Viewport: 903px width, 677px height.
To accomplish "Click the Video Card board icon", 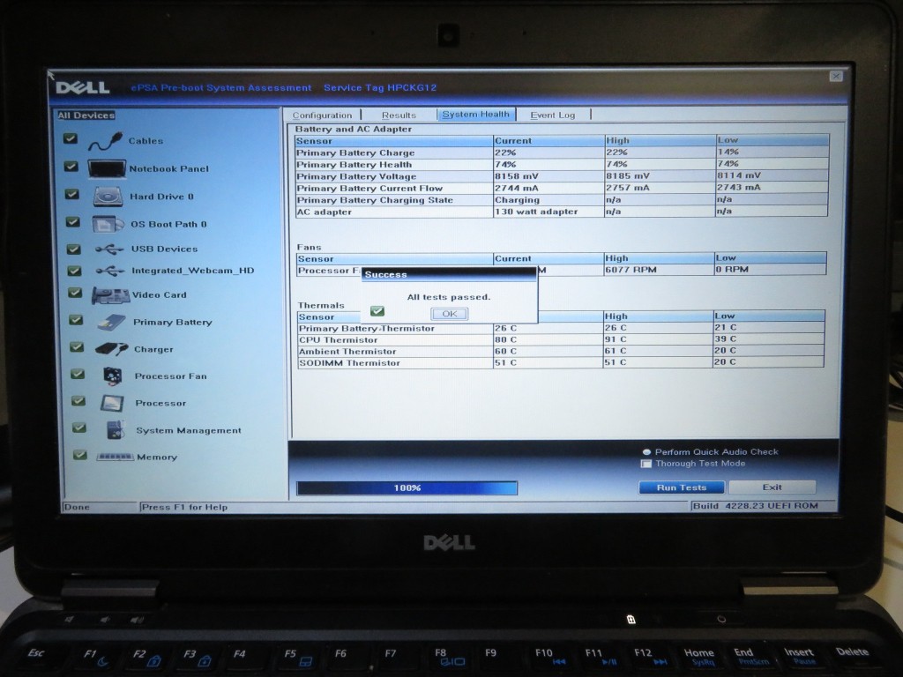I will [x=111, y=295].
